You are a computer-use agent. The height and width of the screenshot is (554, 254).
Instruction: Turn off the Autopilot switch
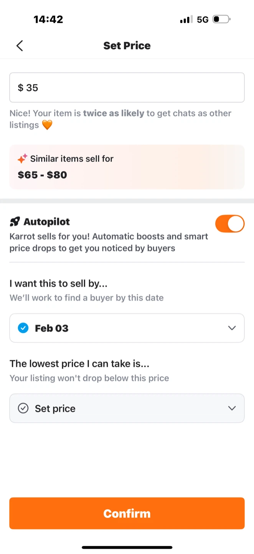coord(229,224)
